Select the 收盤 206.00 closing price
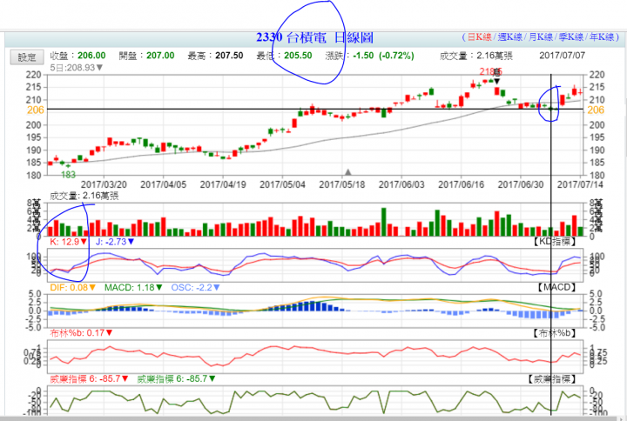 [78, 56]
